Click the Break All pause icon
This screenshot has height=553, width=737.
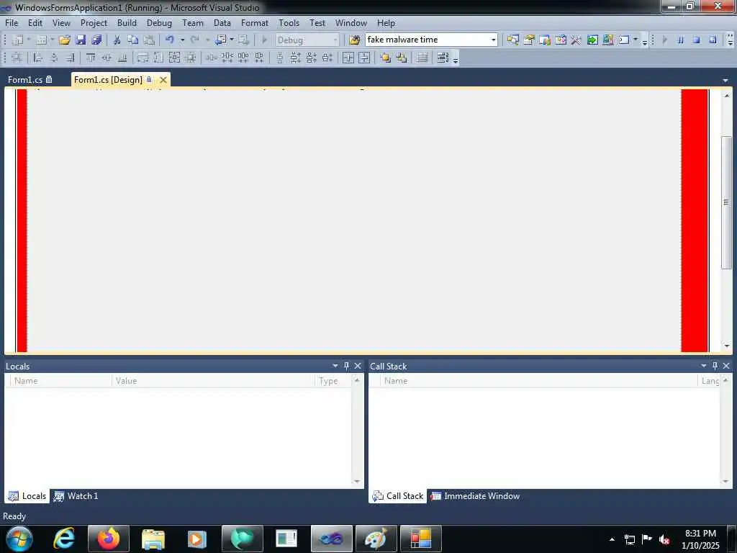(680, 40)
